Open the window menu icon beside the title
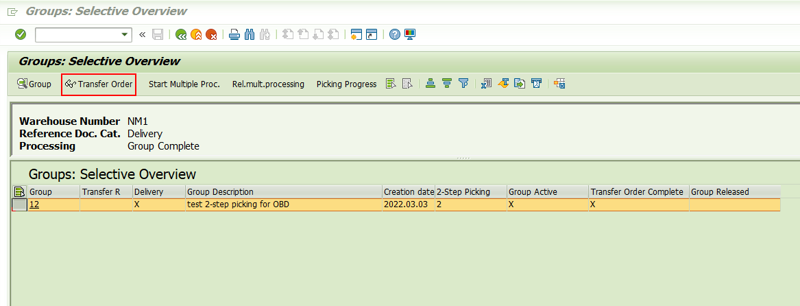 click(13, 12)
